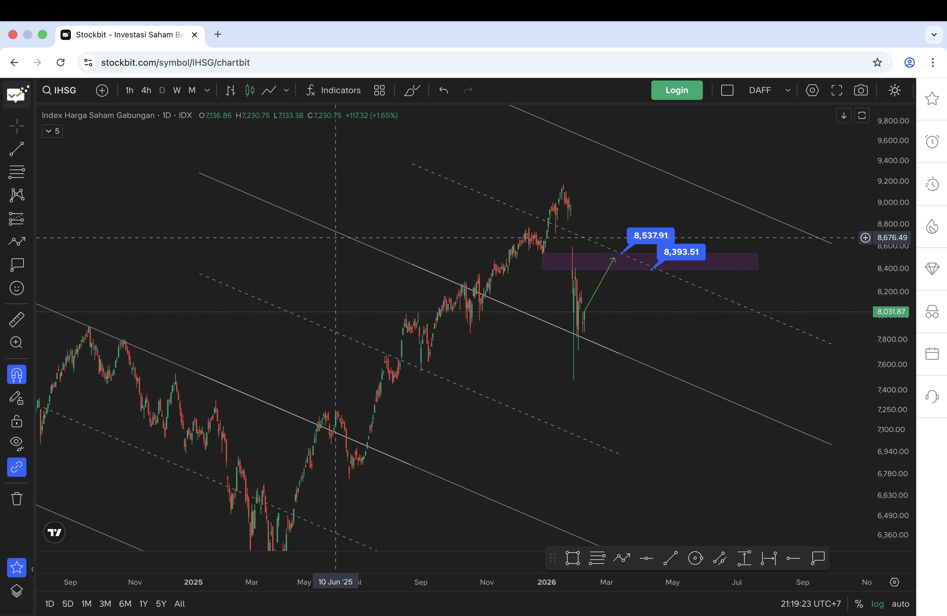Enter fullscreen chart mode
This screenshot has width=947, height=616.
pos(837,90)
